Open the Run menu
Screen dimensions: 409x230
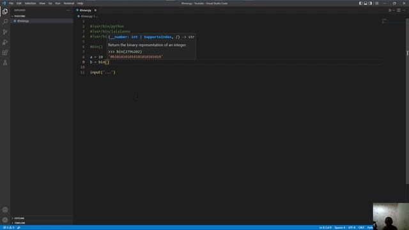(x=58, y=3)
